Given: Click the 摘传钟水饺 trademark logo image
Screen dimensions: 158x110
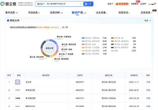Looking at the screenshot, I should coord(17,106).
